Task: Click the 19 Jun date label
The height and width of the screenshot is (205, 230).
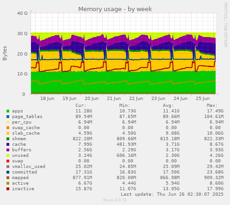Action: (x=69, y=99)
